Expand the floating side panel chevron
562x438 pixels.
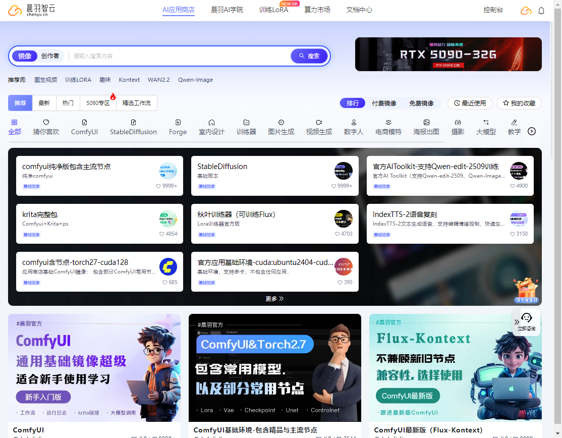click(x=516, y=322)
